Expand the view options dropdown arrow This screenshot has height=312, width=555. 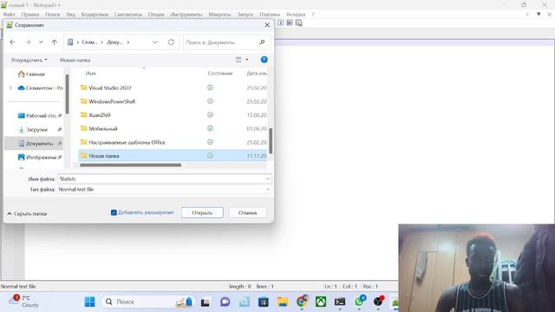[x=247, y=60]
